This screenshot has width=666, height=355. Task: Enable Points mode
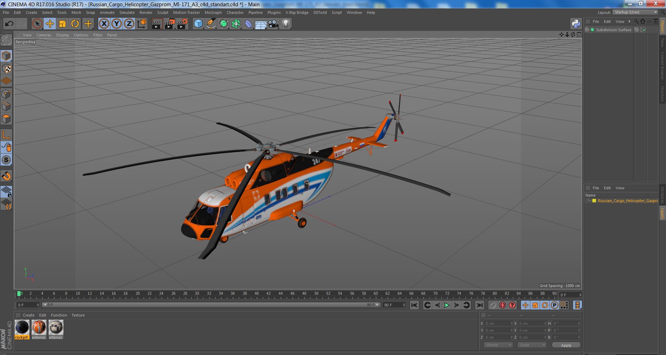coord(7,94)
